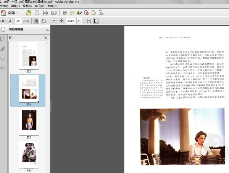Click the insert page icon
The height and width of the screenshot is (173, 229).
point(101,13)
